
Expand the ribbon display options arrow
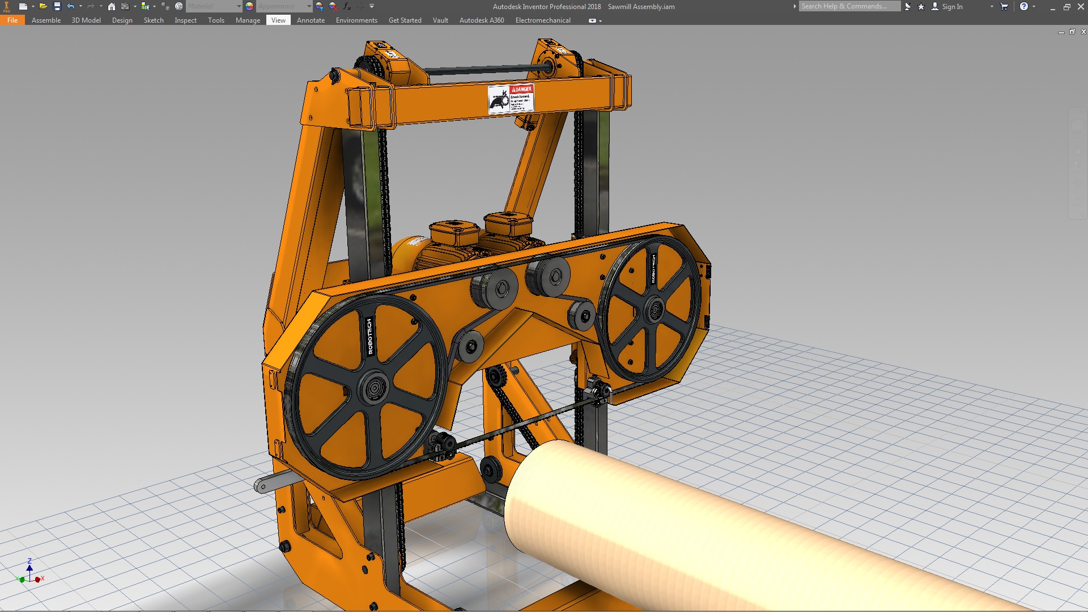(x=600, y=21)
